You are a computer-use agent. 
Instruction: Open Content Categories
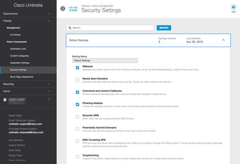pyautogui.click(x=19, y=56)
